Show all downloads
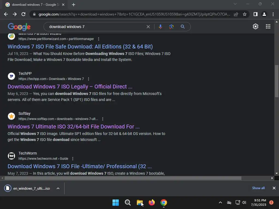 click(x=258, y=188)
